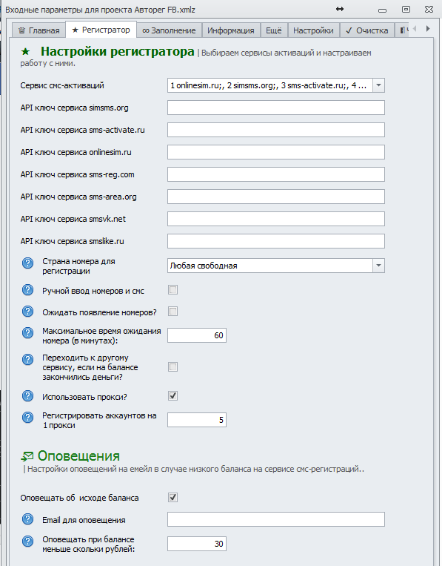Screen dimensions: 442x566
Task: Enable 'Ручной ввод номеров и смс' checkbox
Action: [x=173, y=290]
